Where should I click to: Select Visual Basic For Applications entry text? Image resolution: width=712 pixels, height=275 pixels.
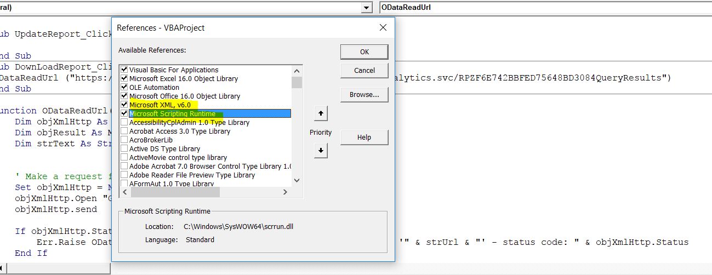174,70
